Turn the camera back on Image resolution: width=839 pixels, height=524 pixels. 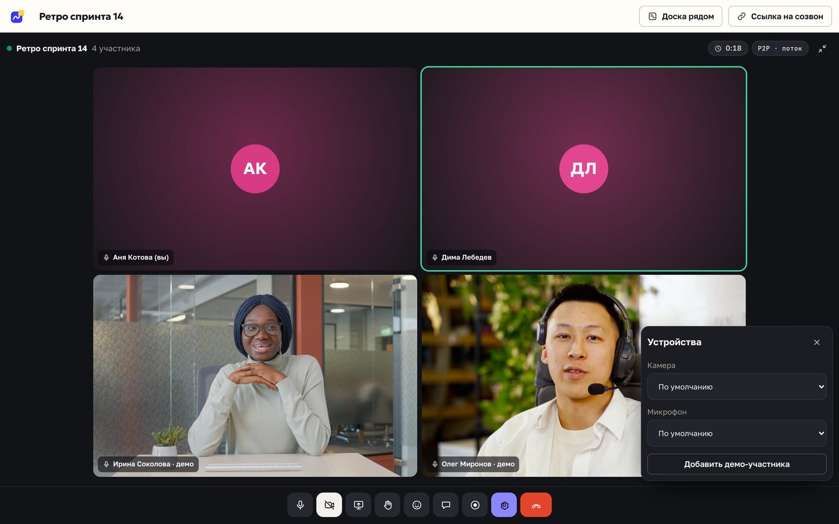point(329,505)
